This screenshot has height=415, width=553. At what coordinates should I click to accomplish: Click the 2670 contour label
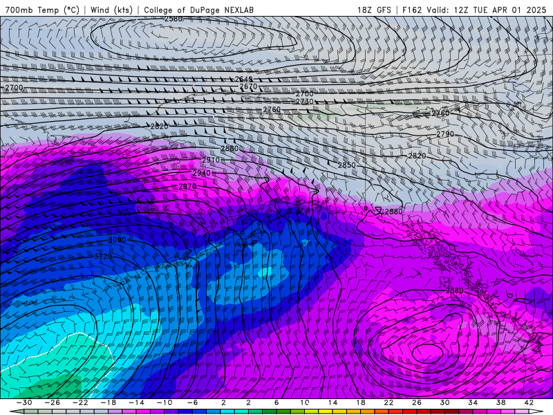pos(248,86)
